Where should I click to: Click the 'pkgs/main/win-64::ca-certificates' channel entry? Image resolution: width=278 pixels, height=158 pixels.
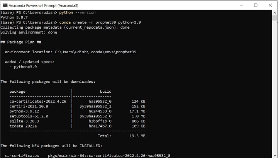109,156
